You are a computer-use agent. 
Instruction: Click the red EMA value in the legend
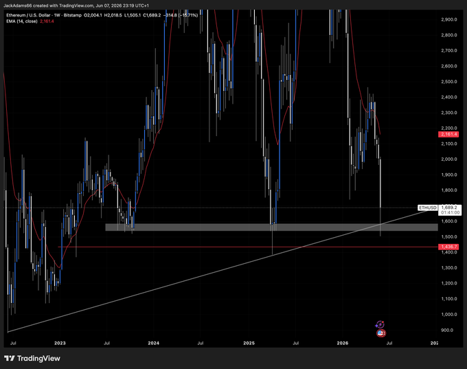[47, 21]
